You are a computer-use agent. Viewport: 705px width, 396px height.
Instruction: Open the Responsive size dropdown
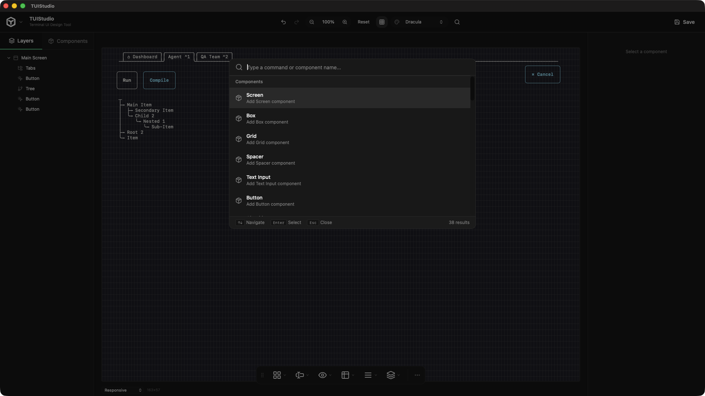(122, 390)
